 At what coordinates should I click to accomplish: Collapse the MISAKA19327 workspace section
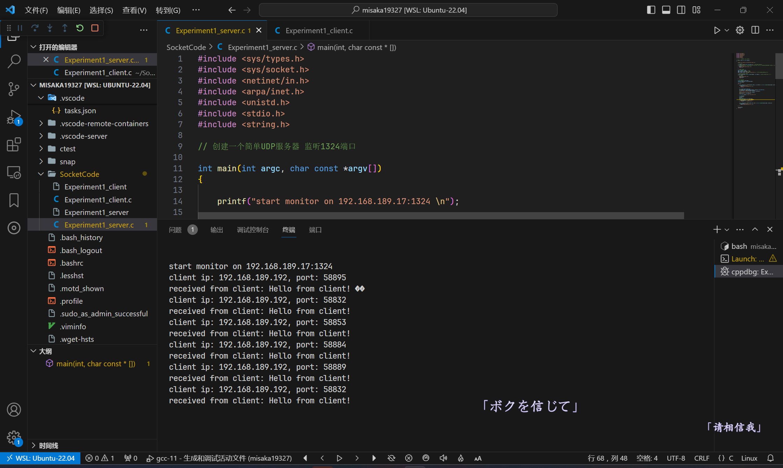point(92,85)
